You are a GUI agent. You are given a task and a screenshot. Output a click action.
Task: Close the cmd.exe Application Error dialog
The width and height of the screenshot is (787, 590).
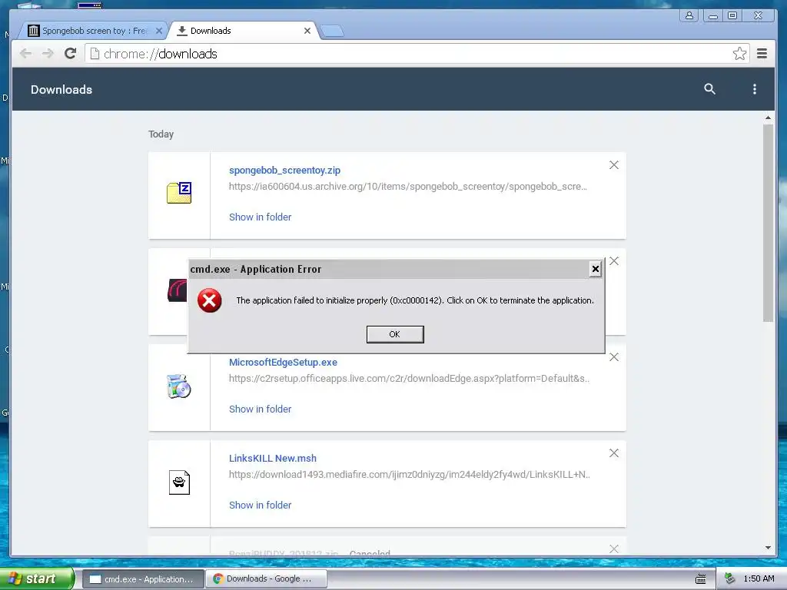pyautogui.click(x=596, y=270)
